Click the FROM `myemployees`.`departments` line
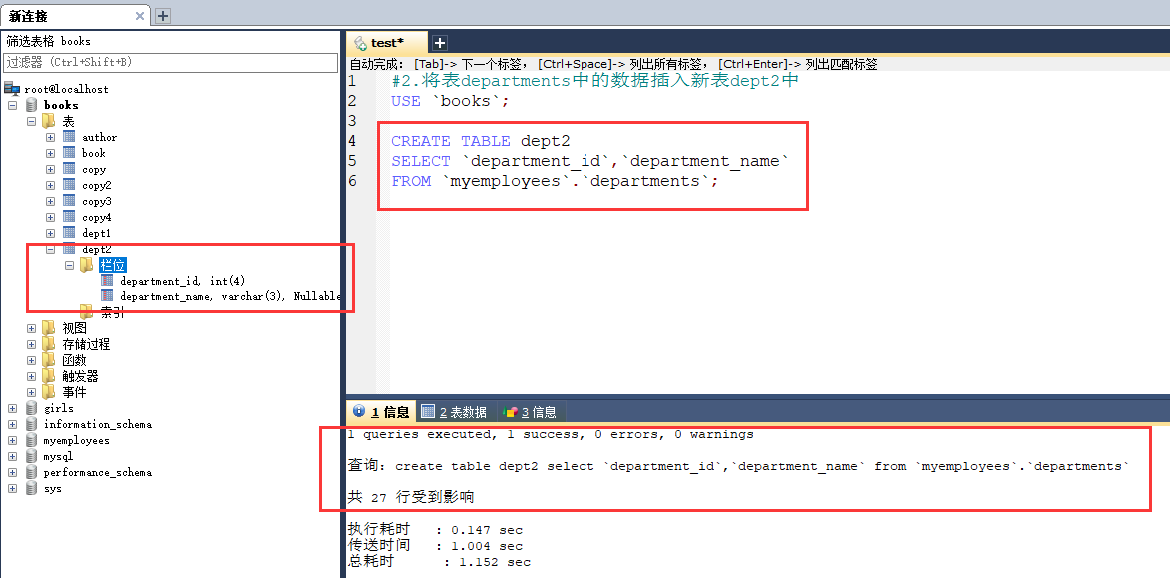Viewport: 1170px width, 578px height. point(555,182)
